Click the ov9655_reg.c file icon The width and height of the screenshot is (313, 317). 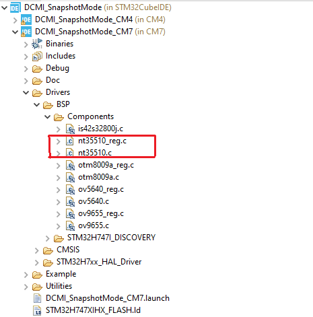(x=70, y=214)
